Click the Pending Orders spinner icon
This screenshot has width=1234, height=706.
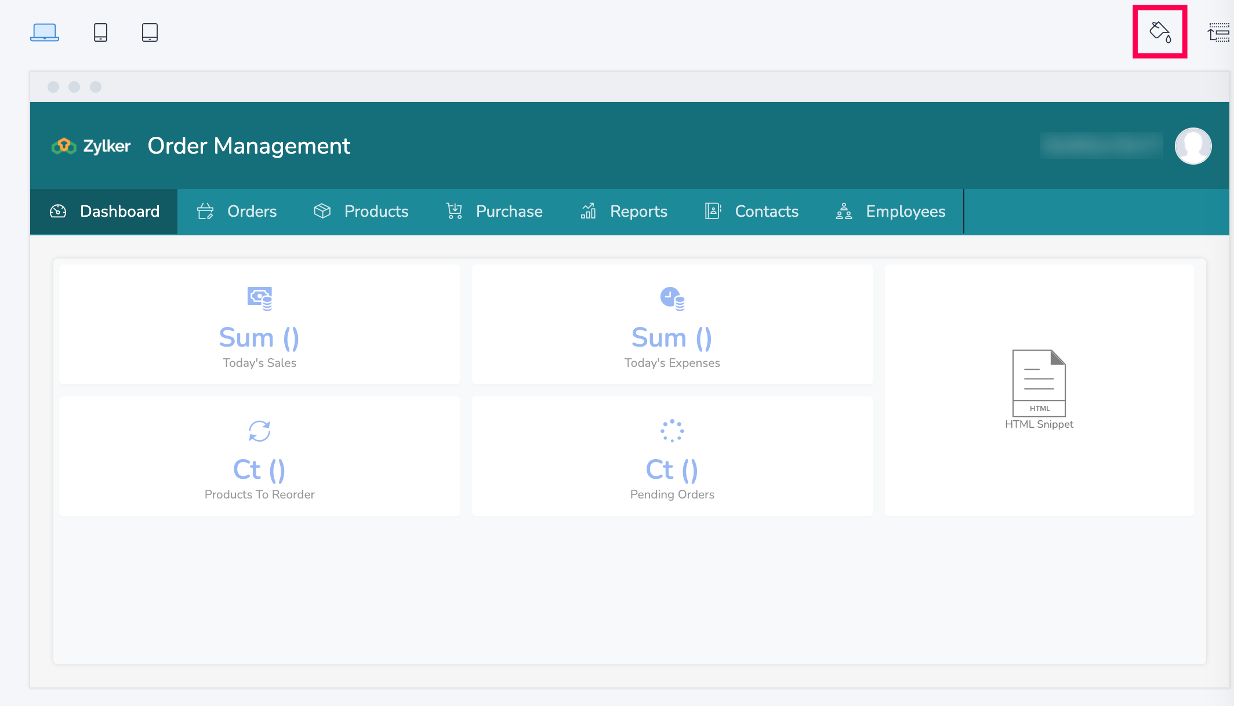[672, 431]
